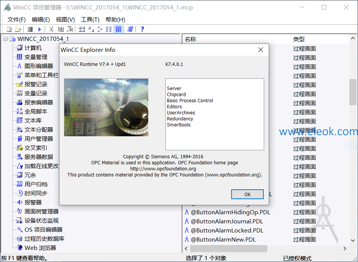The height and width of the screenshot is (262, 358).
Task: Click the 报警器 horn speaker icon
Action: [x=20, y=203]
